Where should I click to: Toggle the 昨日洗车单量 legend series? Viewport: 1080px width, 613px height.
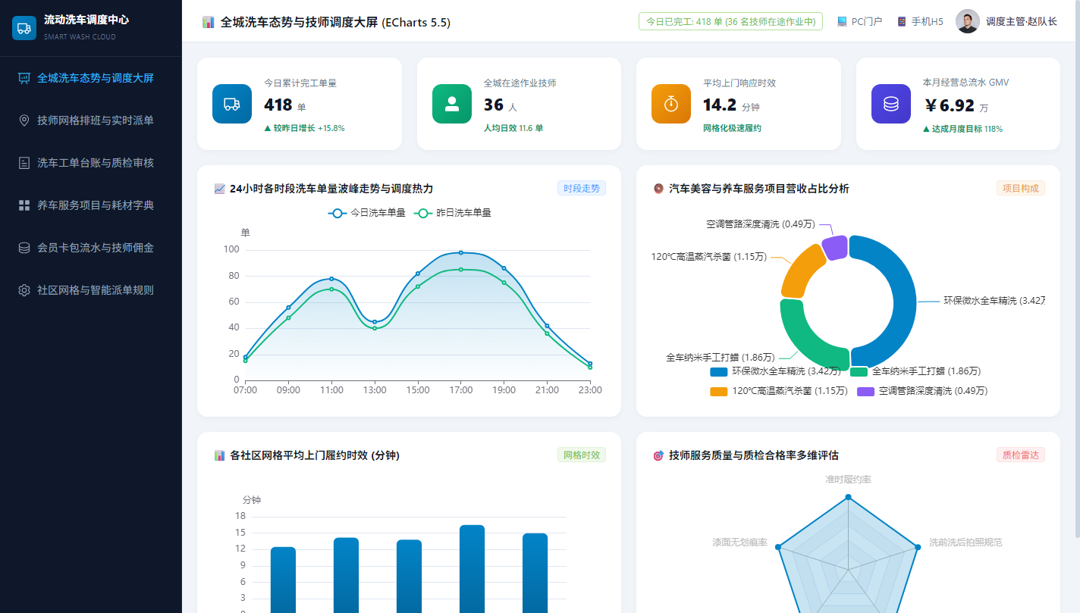[453, 213]
